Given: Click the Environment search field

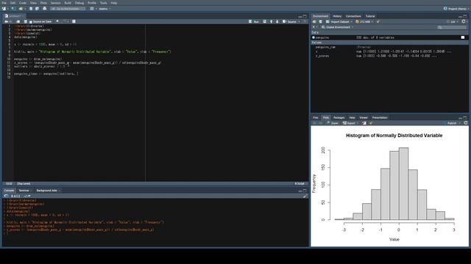Looking at the screenshot, I should coord(452,27).
